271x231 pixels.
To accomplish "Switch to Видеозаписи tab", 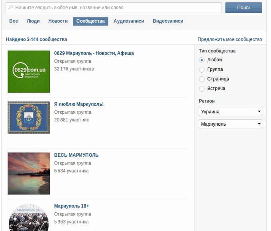I will (168, 21).
